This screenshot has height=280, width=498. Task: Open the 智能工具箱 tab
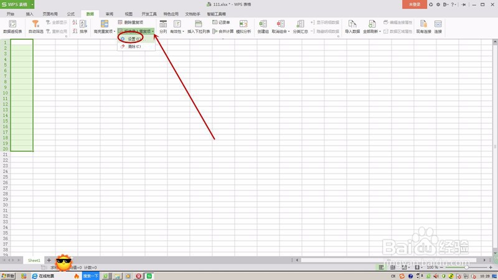coord(216,14)
